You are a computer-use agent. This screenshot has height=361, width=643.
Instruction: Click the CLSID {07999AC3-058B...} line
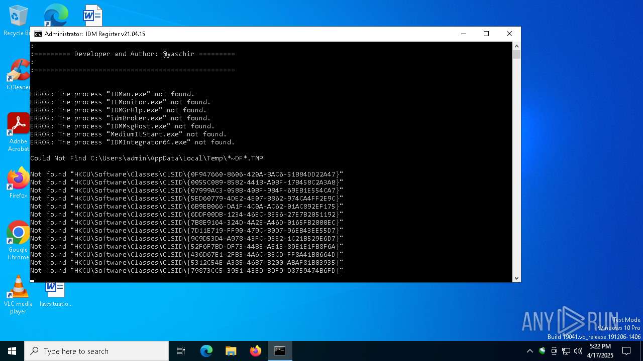click(187, 191)
